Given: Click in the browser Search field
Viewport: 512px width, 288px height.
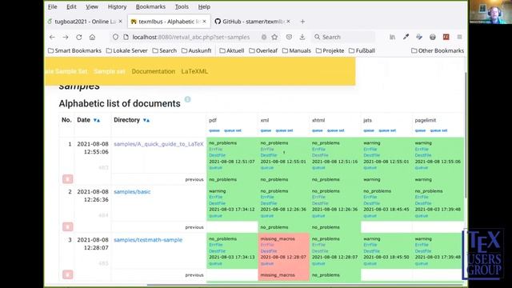Looking at the screenshot, I should click(343, 38).
